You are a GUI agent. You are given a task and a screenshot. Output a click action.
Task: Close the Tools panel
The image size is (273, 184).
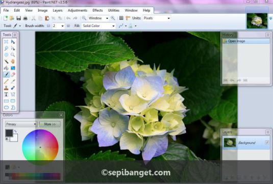15,35
